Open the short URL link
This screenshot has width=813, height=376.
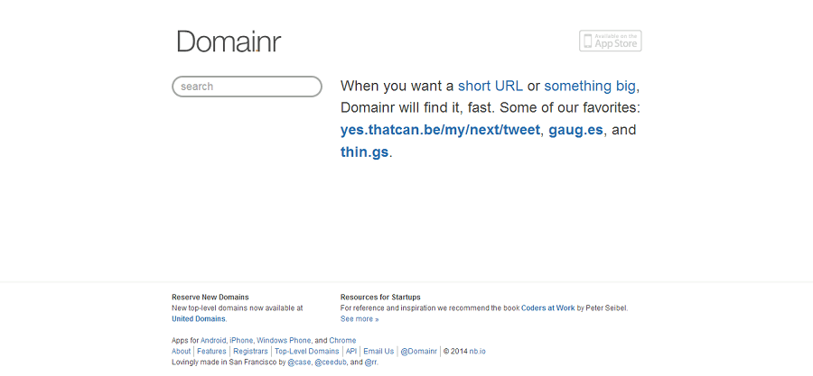point(490,86)
